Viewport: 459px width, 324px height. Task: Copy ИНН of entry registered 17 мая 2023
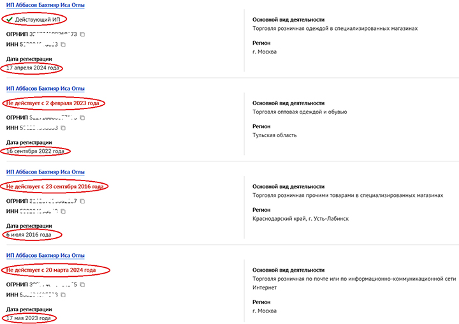[x=63, y=295]
